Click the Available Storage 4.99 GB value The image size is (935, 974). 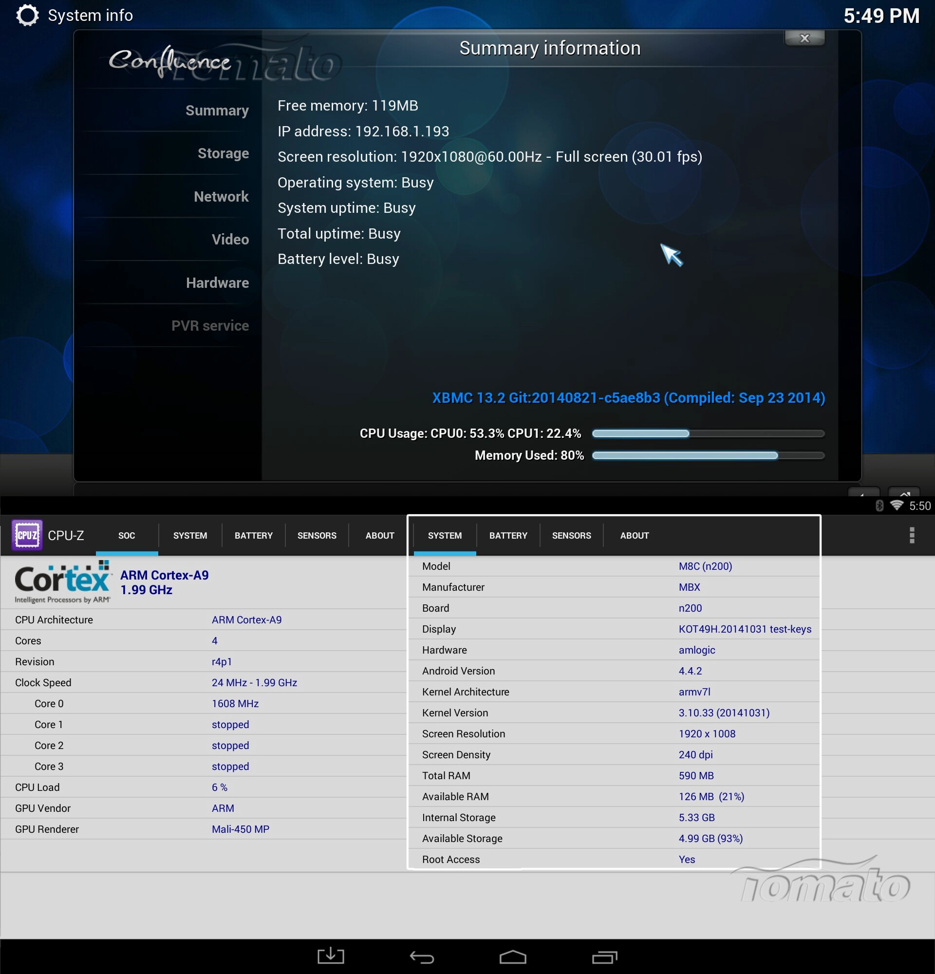[x=711, y=838]
